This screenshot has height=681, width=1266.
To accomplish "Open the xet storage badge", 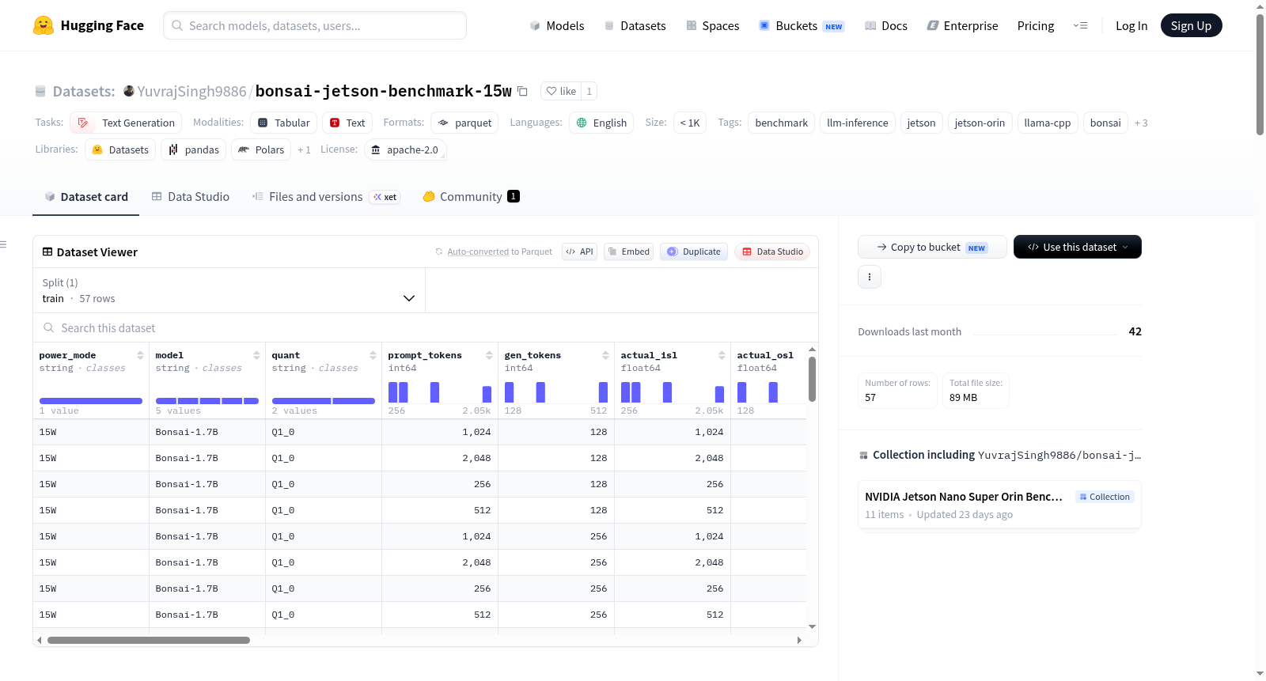I will pyautogui.click(x=385, y=197).
